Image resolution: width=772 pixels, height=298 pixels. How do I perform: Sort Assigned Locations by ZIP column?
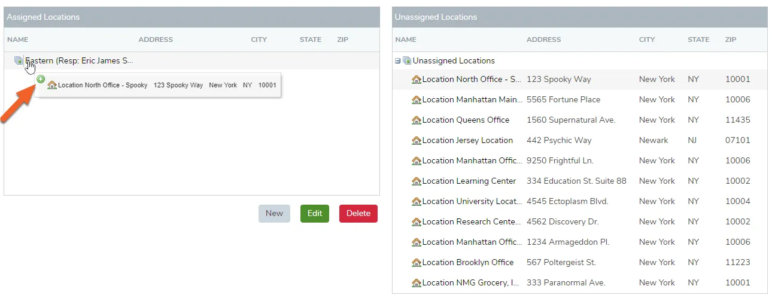tap(342, 39)
